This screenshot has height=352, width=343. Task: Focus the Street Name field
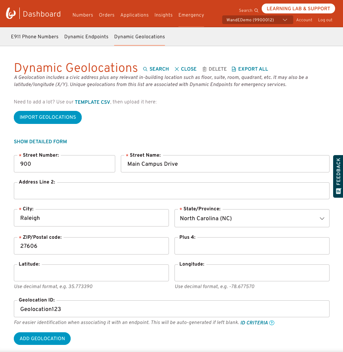[x=225, y=164]
